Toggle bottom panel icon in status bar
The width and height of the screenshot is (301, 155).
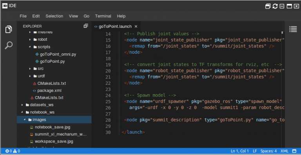pos(294,151)
